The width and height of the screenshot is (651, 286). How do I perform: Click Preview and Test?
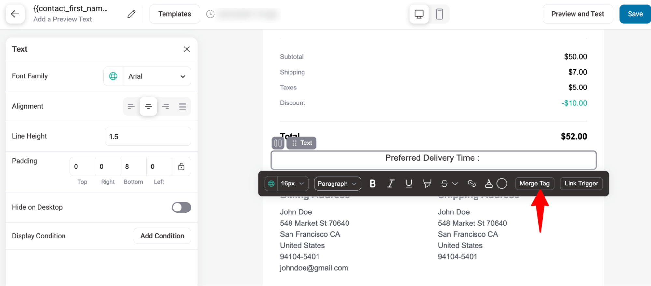pyautogui.click(x=578, y=14)
